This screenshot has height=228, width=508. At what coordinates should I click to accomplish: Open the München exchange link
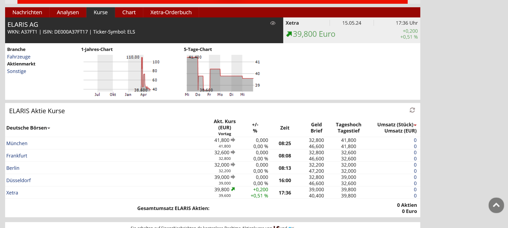point(17,143)
